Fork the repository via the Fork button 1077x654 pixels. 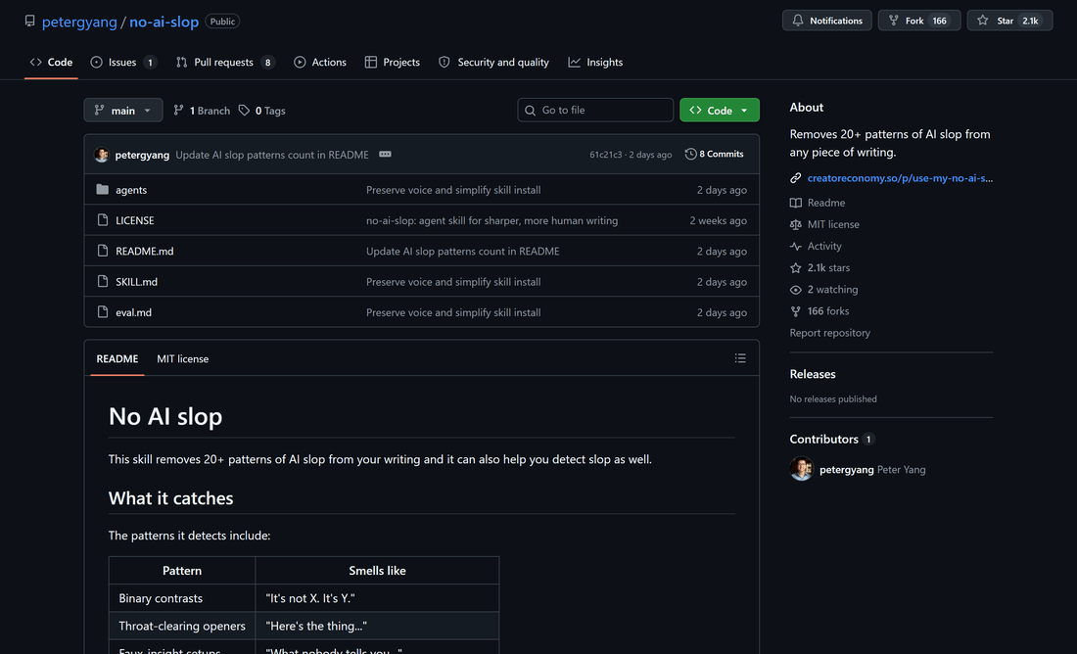coord(919,21)
